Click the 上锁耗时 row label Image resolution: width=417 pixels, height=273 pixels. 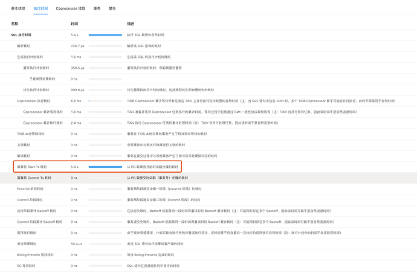[x=24, y=145]
